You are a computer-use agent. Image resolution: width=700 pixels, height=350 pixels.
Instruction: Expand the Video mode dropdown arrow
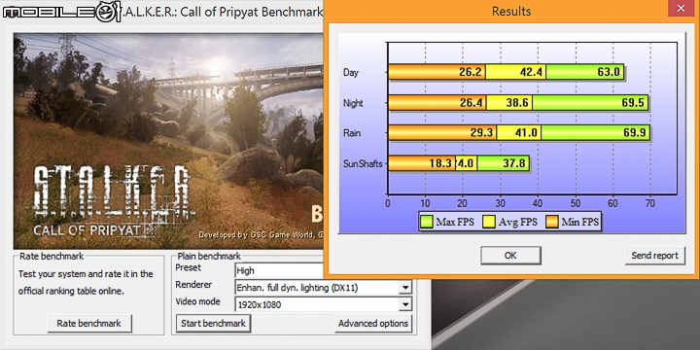(404, 304)
